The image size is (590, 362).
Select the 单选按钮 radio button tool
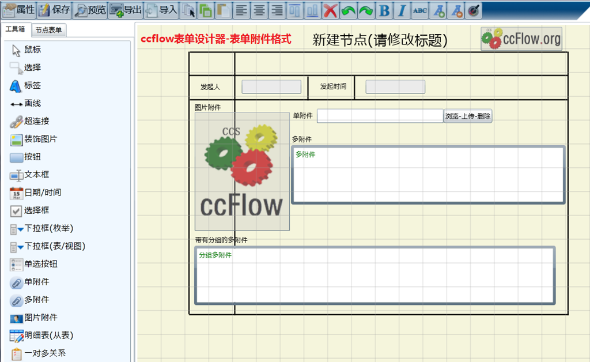34,264
